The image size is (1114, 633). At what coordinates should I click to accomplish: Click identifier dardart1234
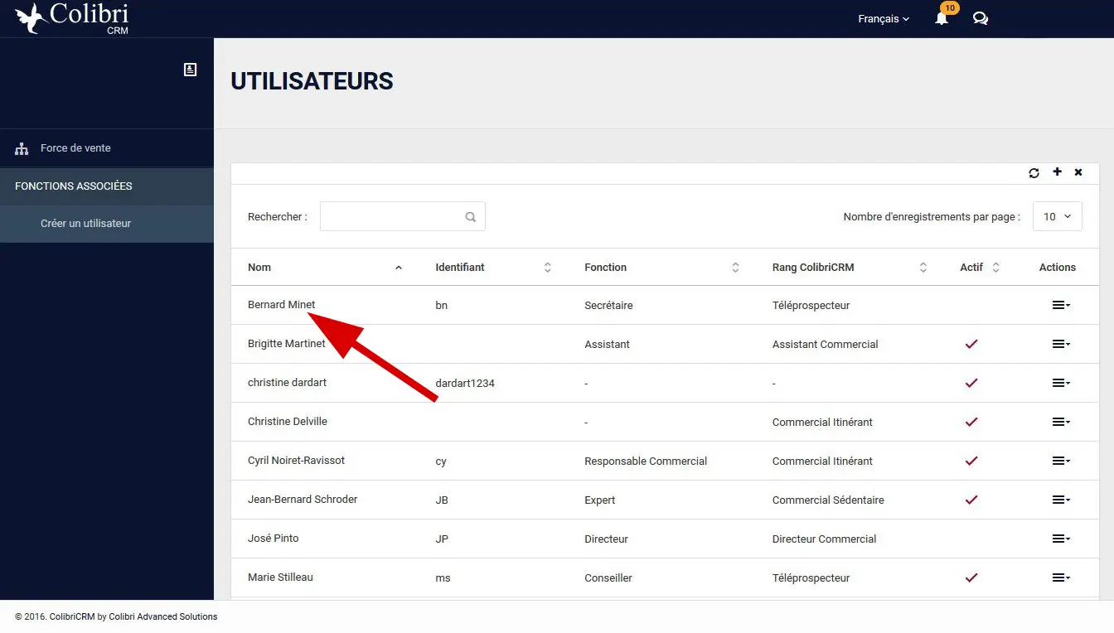[465, 384]
